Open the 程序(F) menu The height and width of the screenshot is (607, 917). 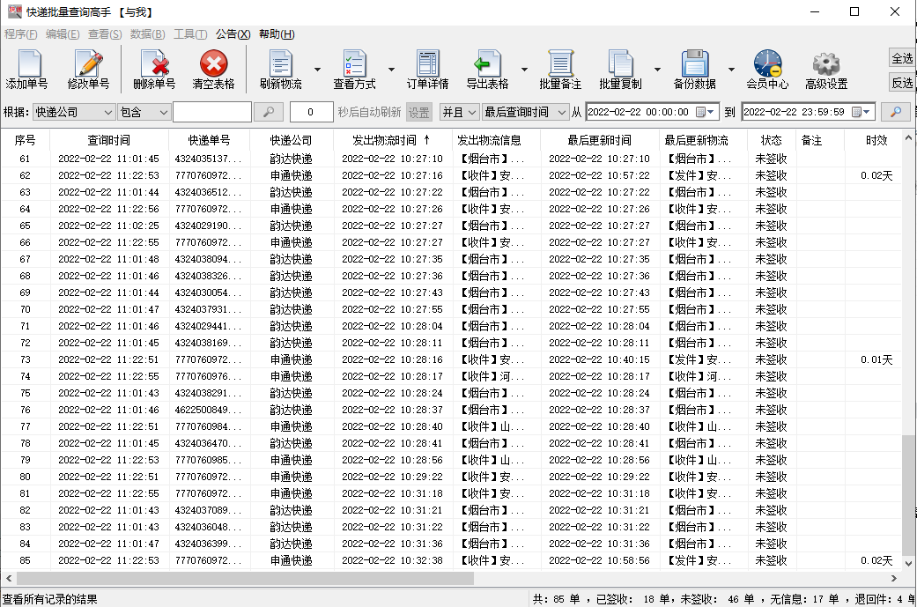(20, 33)
